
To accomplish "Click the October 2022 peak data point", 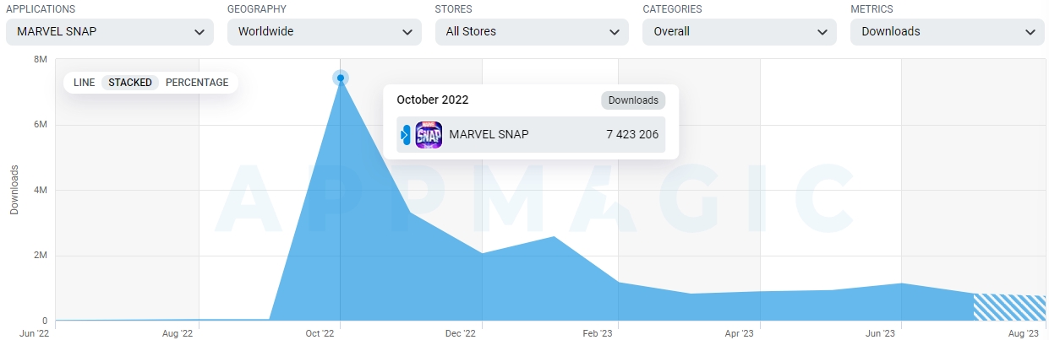I will click(x=341, y=78).
